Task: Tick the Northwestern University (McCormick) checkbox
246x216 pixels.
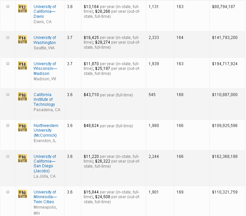Action: tap(8, 126)
